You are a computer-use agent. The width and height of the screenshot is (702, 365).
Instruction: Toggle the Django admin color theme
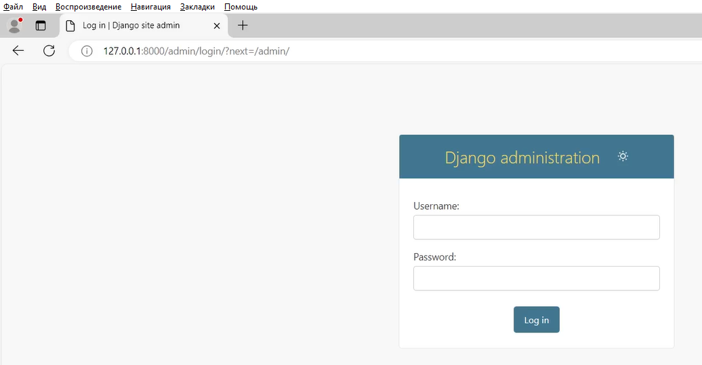pos(623,157)
